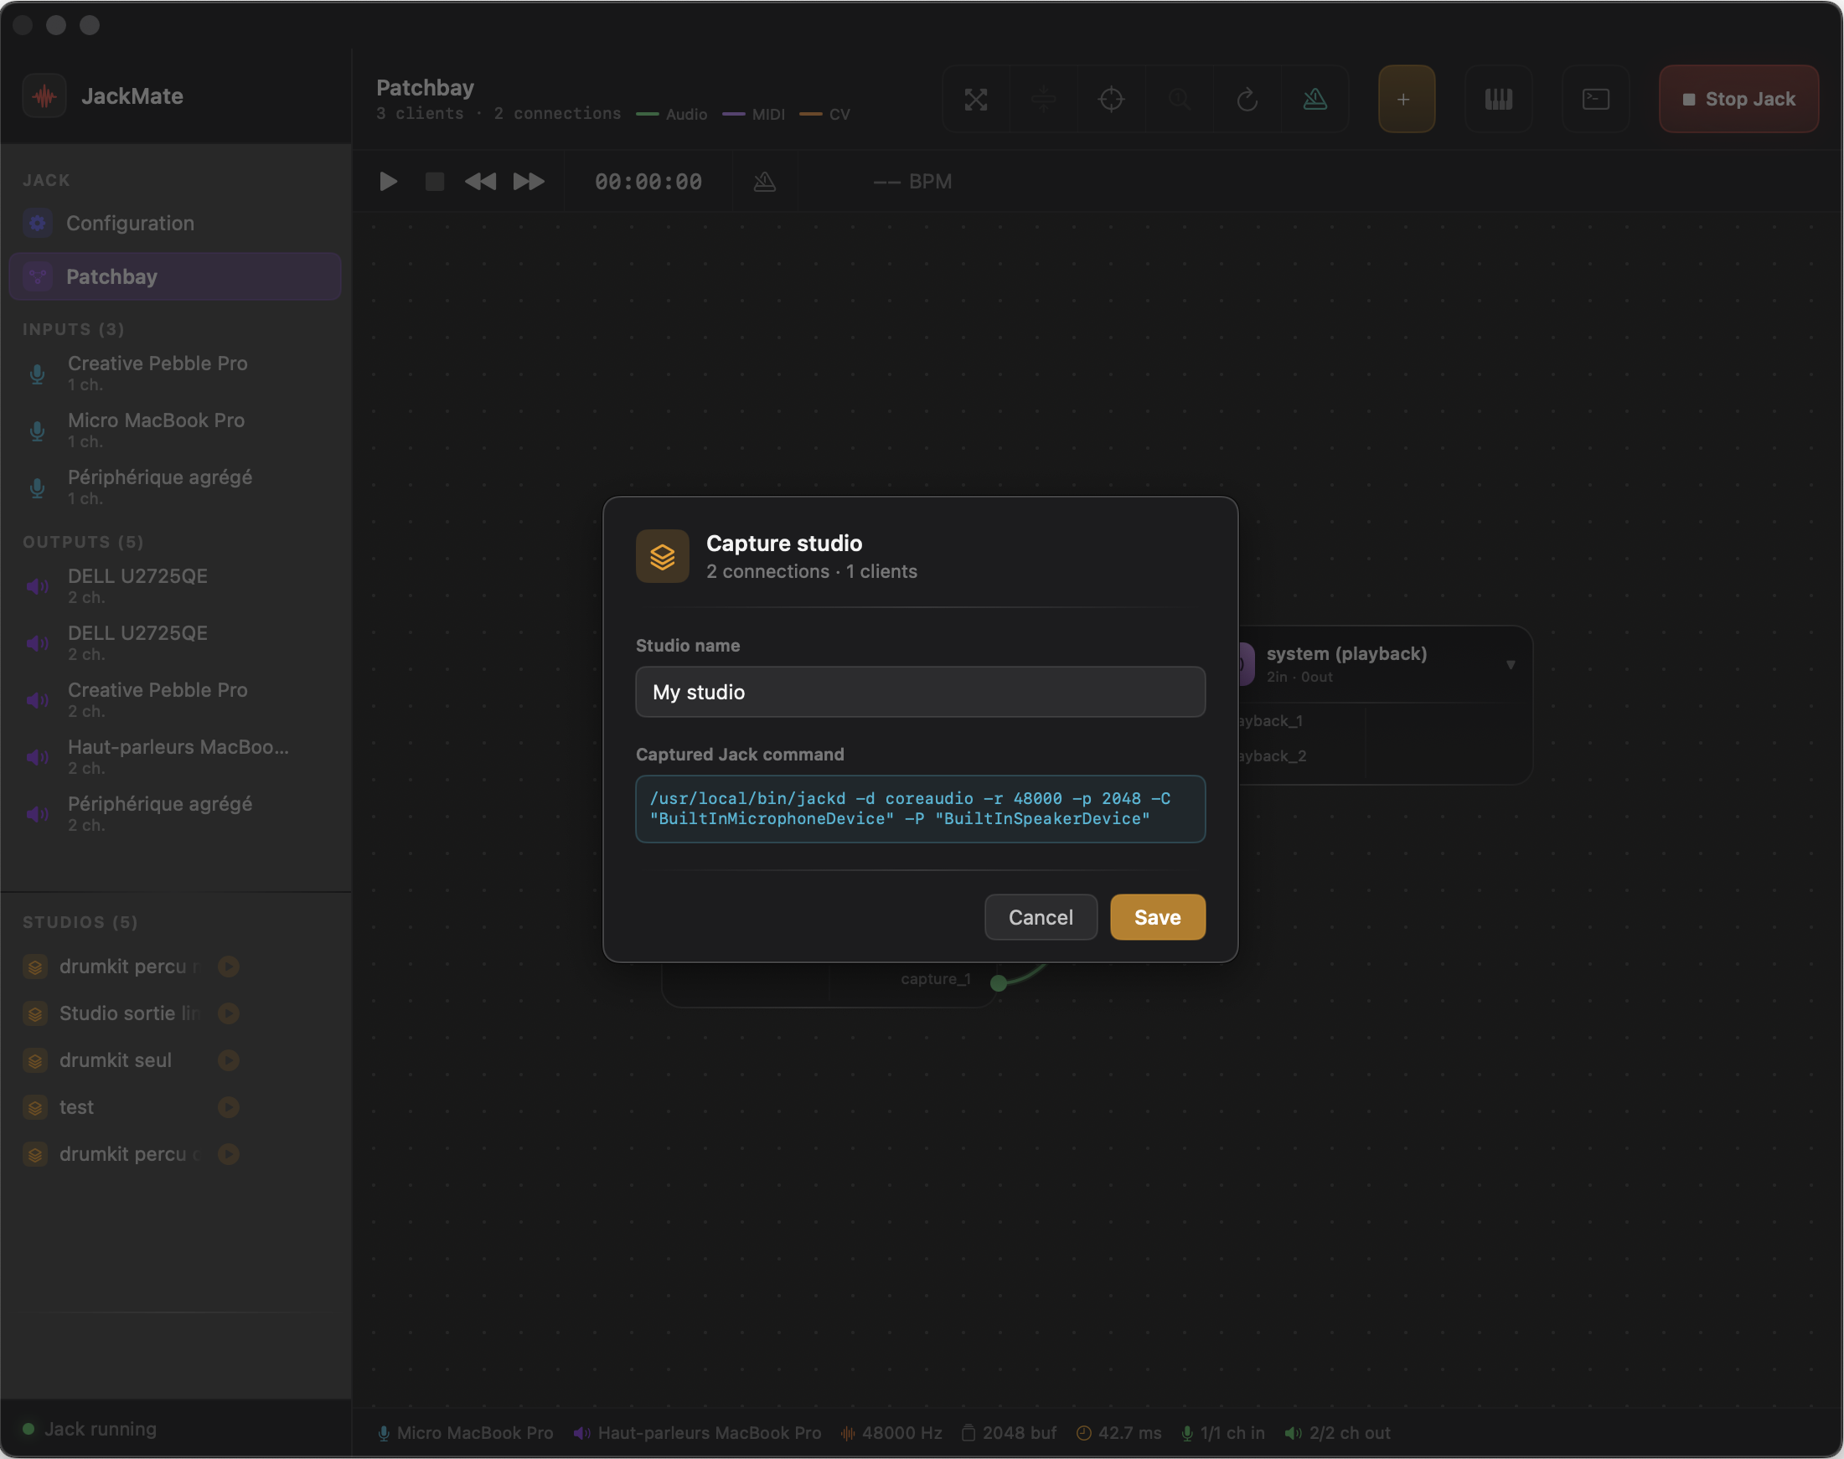Click the refresh patchbay icon
The width and height of the screenshot is (1844, 1459).
[x=1247, y=99]
